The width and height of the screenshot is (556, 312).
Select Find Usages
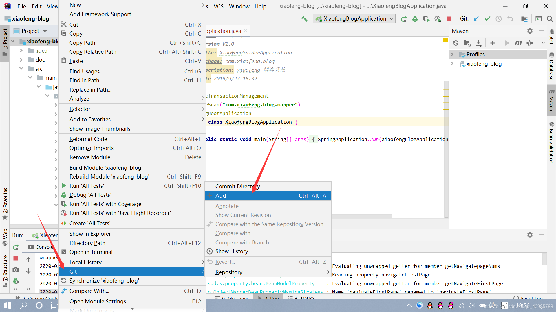(x=132, y=71)
